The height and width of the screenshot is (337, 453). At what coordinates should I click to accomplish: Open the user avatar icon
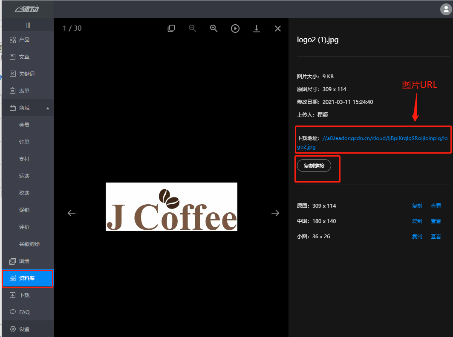(446, 9)
